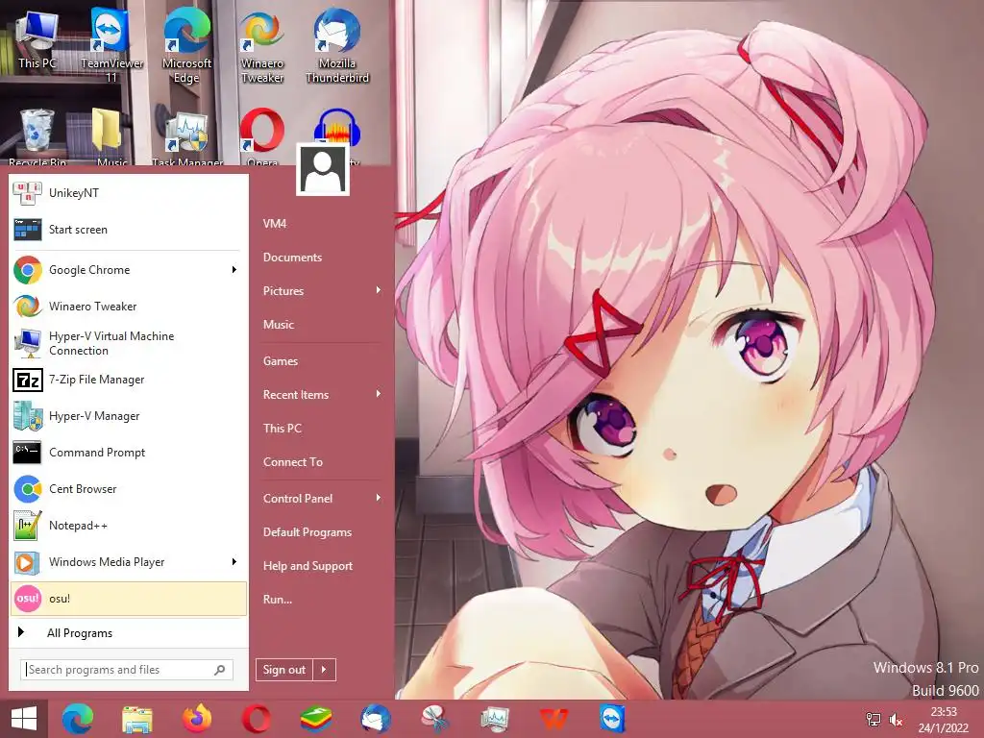Launch Notepad++ from start menu
This screenshot has height=738, width=984.
129,526
